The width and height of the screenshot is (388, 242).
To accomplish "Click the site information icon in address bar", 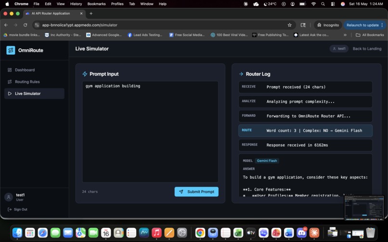I will tap(37, 25).
